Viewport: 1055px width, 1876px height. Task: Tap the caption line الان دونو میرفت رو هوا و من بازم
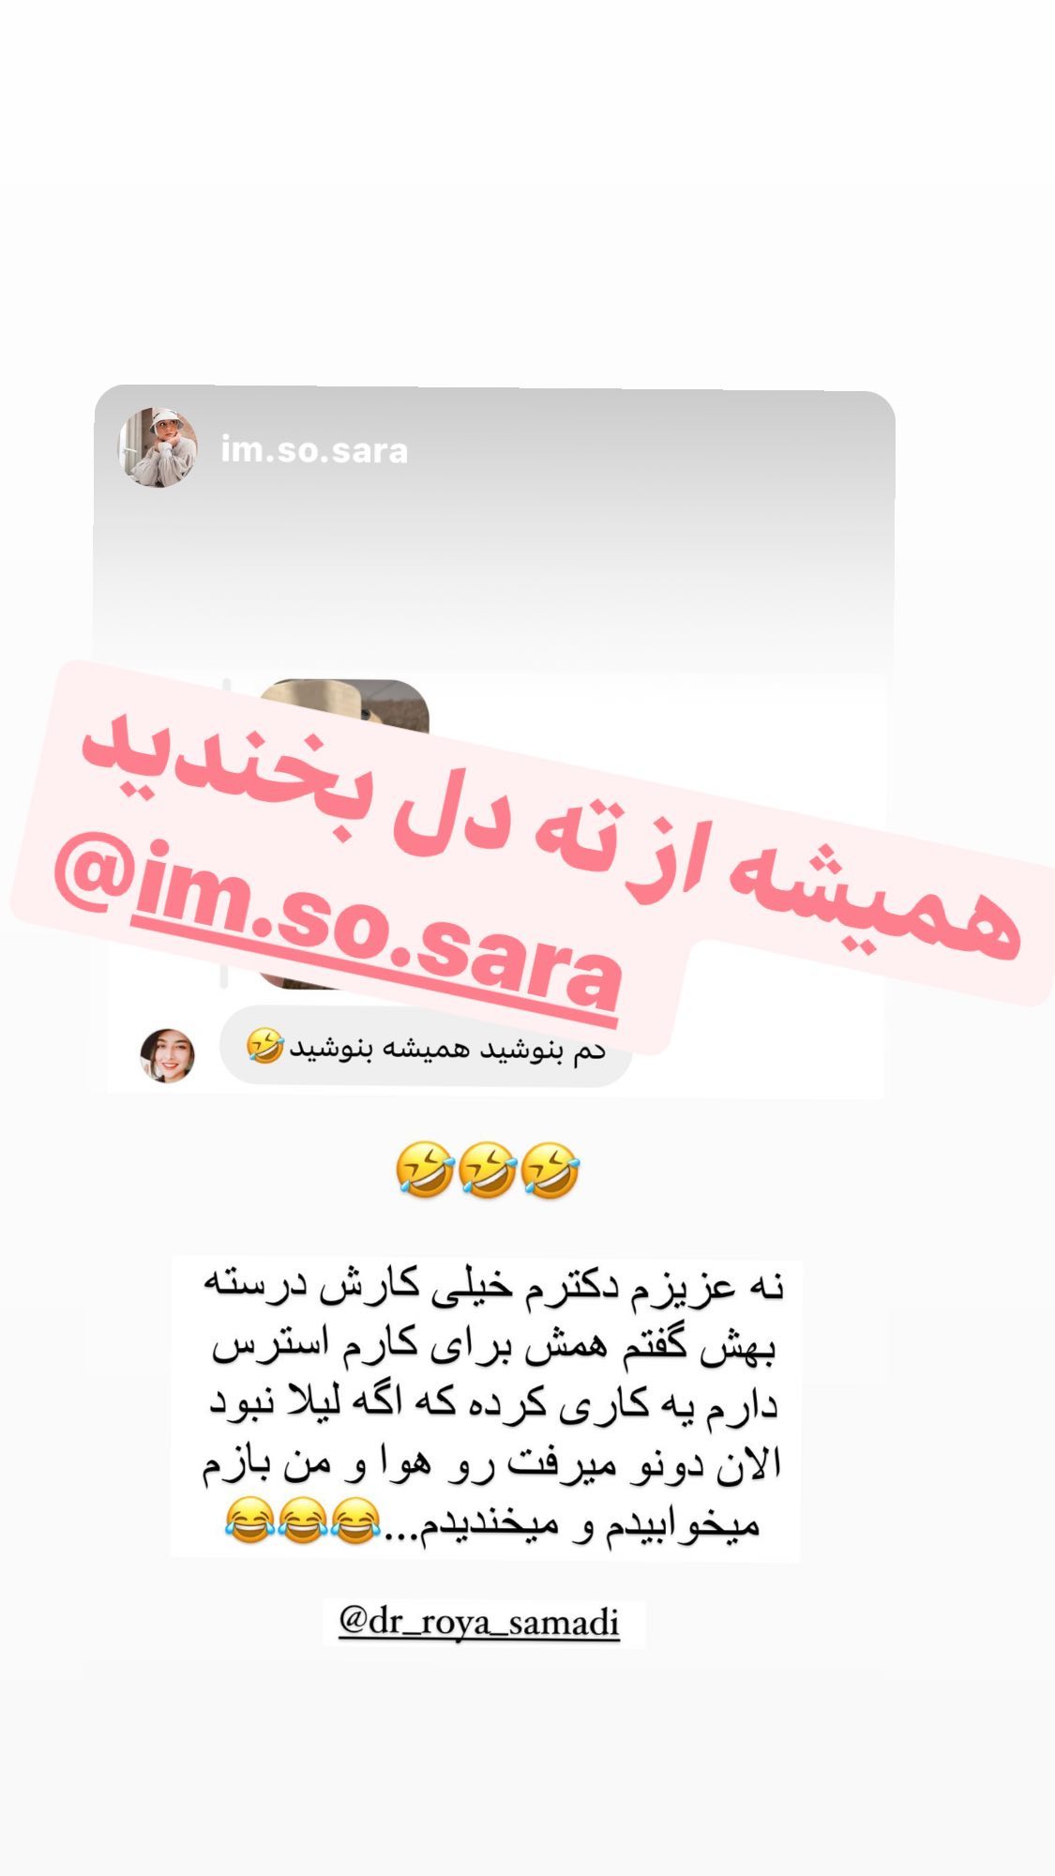pyautogui.click(x=492, y=1466)
